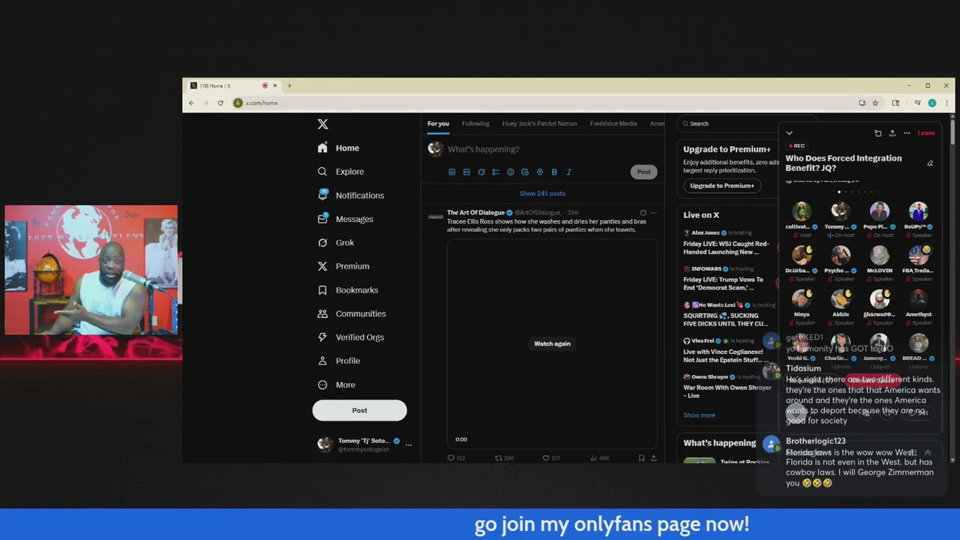Switch to Huey Jack's Patriot Nation tab
Image resolution: width=960 pixels, height=540 pixels.
point(539,124)
